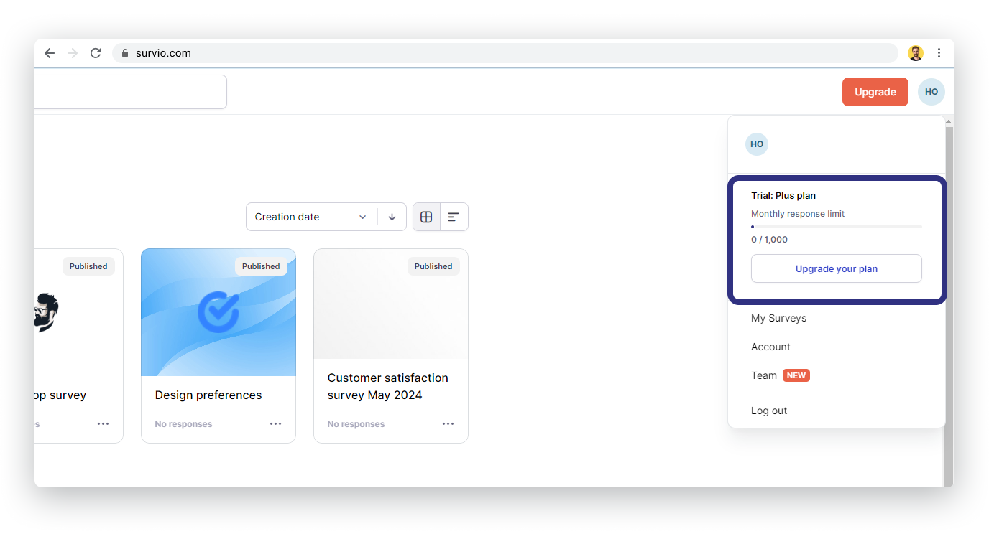Click the monthly response limit progress bar
The height and width of the screenshot is (539, 989).
[837, 227]
